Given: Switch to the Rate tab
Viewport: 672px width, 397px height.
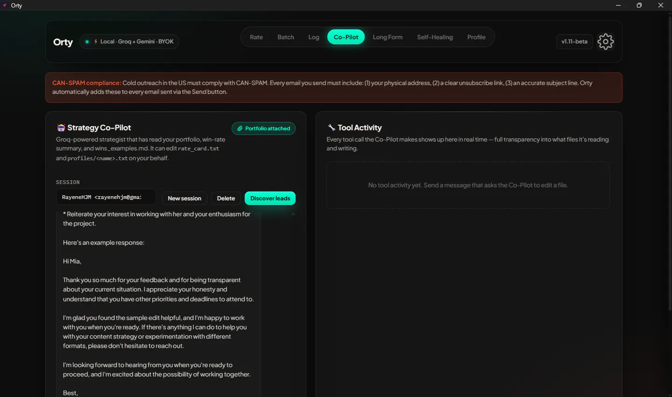Looking at the screenshot, I should (x=256, y=37).
